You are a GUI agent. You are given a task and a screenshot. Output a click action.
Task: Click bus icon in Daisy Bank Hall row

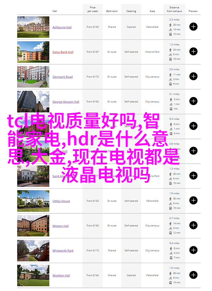click(x=171, y=59)
